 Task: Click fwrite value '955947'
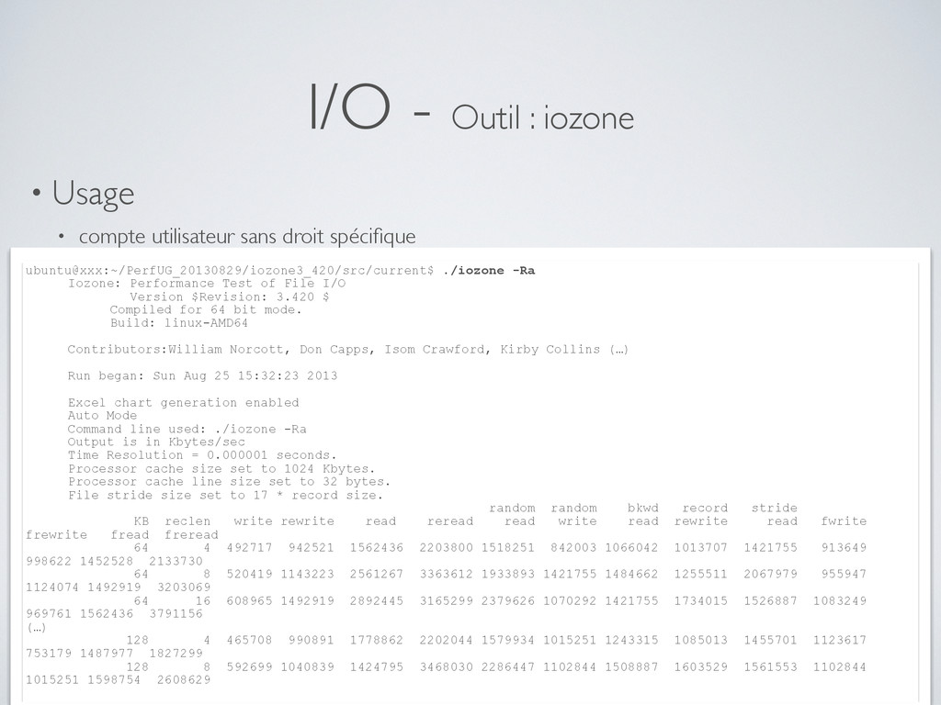click(x=844, y=575)
